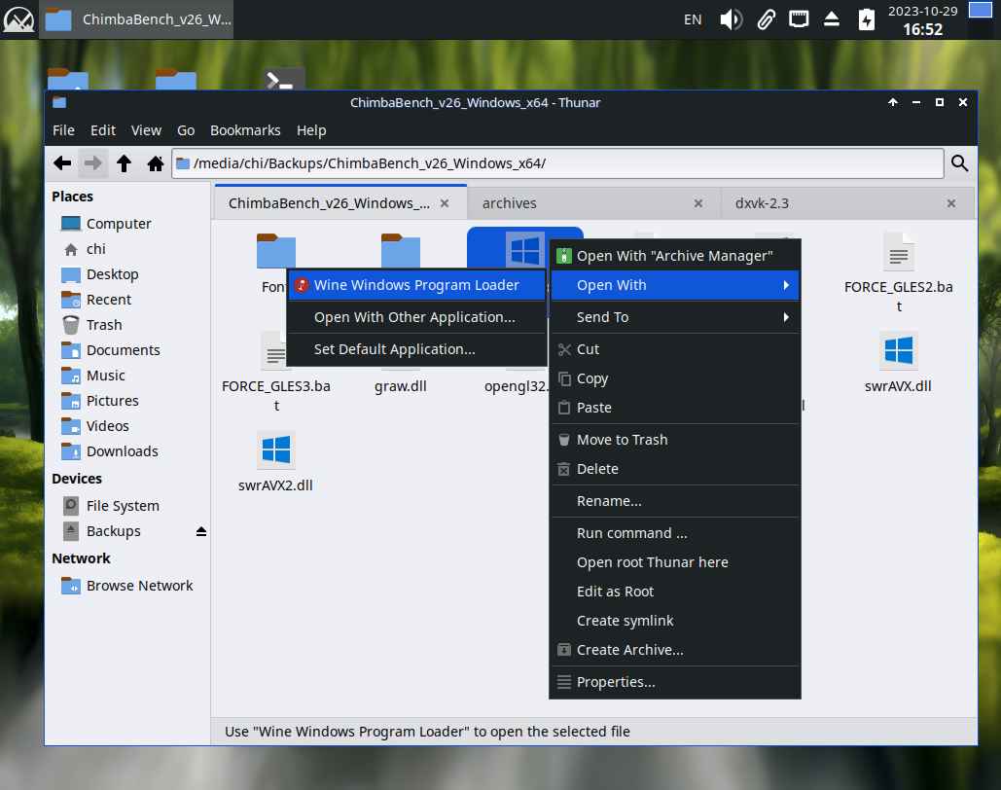Click the location path field

[558, 163]
